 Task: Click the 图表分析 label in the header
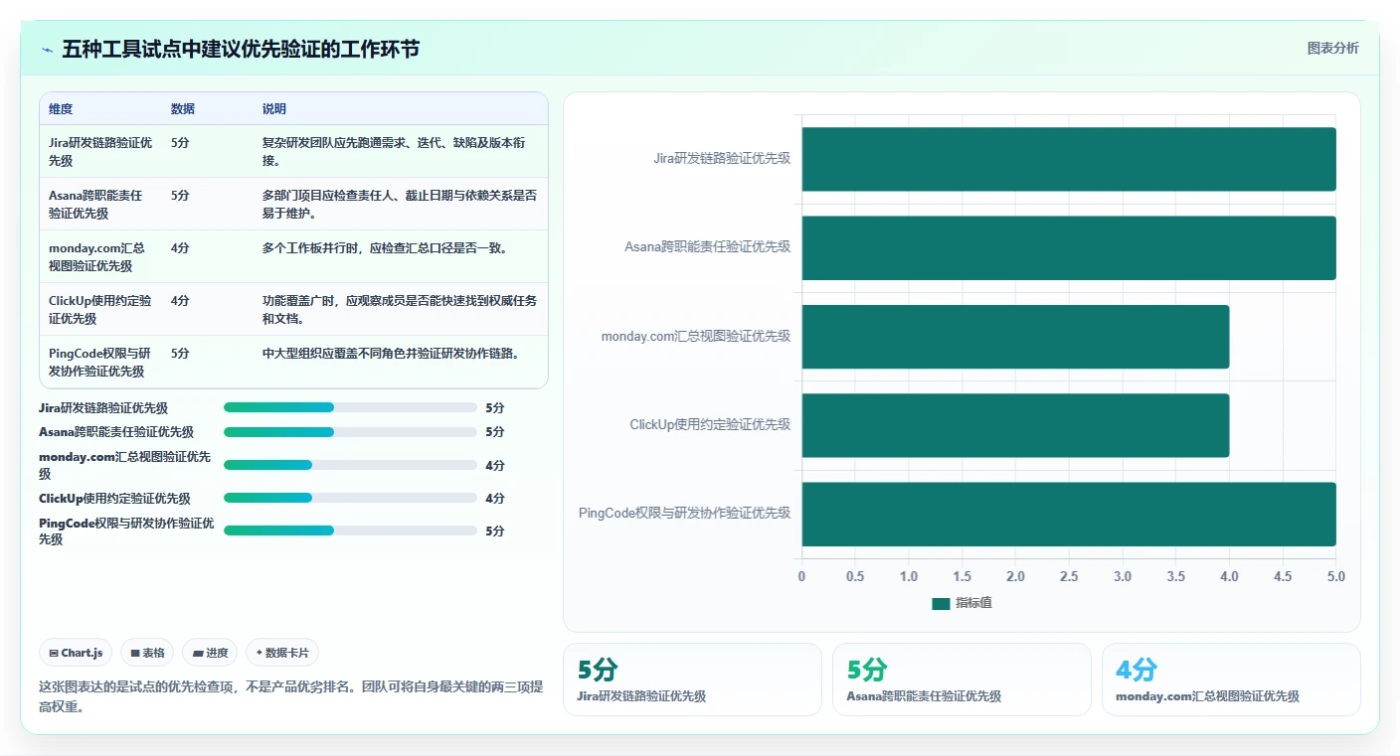pos(1332,48)
